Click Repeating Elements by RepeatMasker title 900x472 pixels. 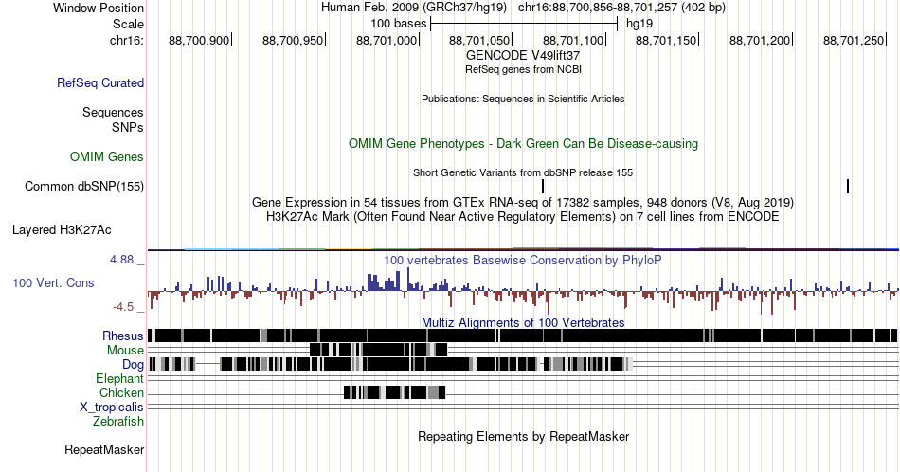pyautogui.click(x=523, y=436)
